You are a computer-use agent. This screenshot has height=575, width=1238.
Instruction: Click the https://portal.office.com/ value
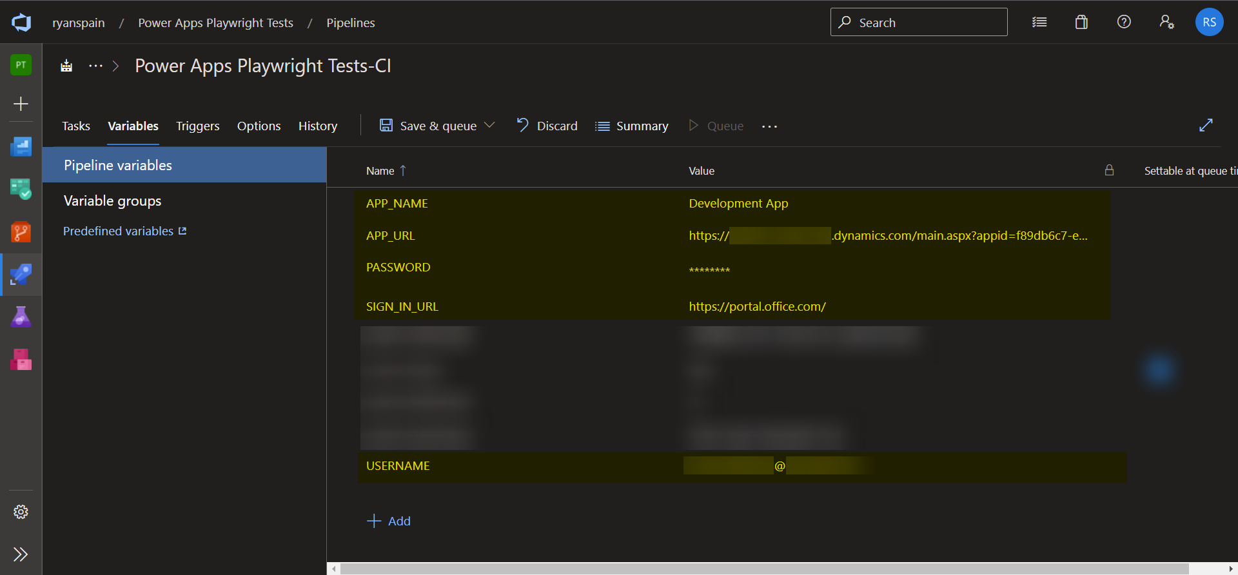(757, 307)
